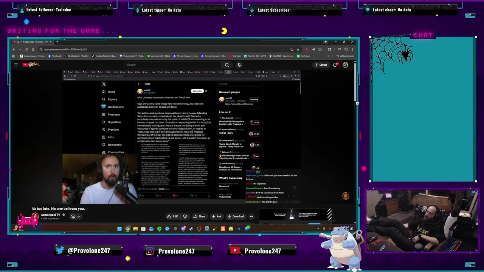Open the taskbar weather widget
Screen dimensions: 484x272
click(18, 228)
